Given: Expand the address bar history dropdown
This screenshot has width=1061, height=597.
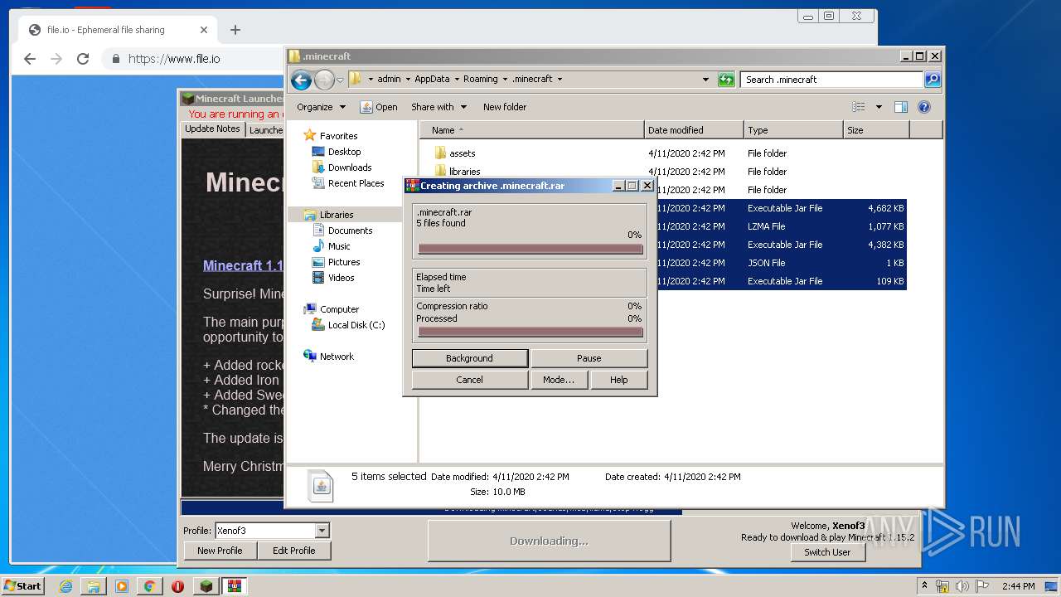Looking at the screenshot, I should [705, 80].
